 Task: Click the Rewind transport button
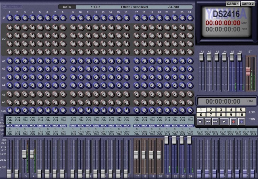(208, 122)
